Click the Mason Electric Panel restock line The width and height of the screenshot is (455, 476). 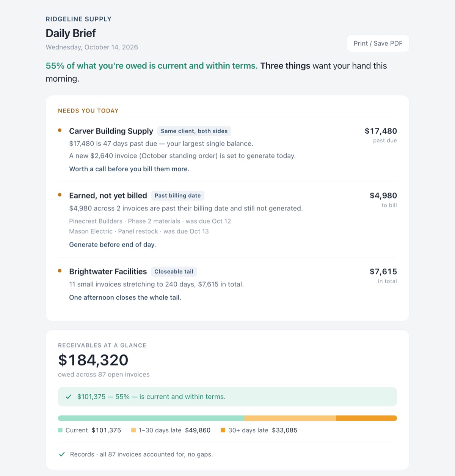click(x=139, y=231)
